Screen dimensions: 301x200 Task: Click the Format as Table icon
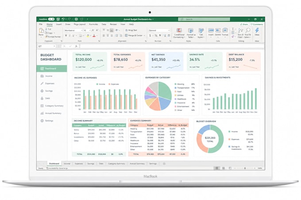point(191,30)
